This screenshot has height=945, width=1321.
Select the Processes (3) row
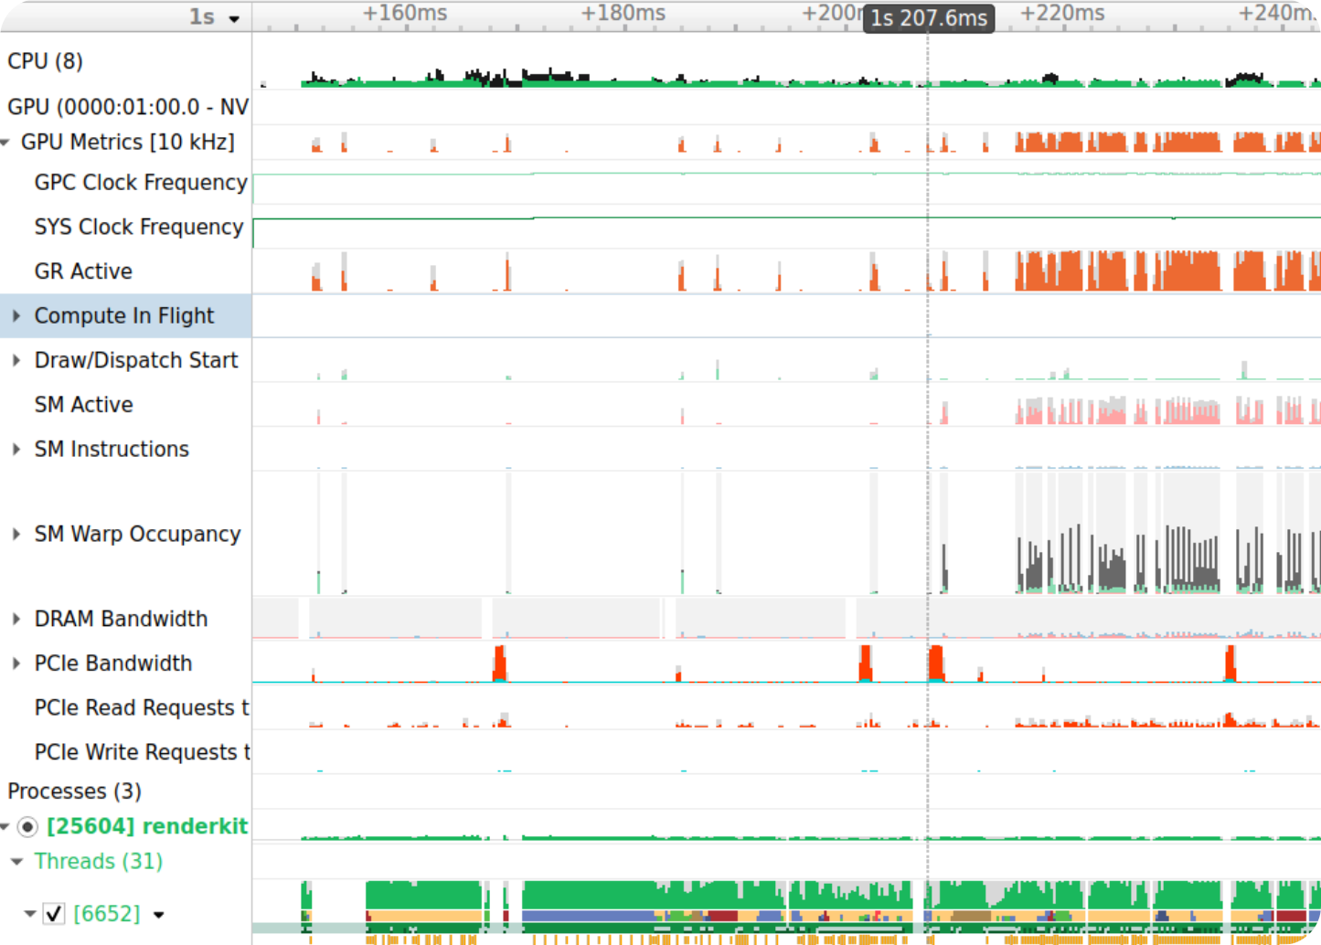pyautogui.click(x=74, y=791)
